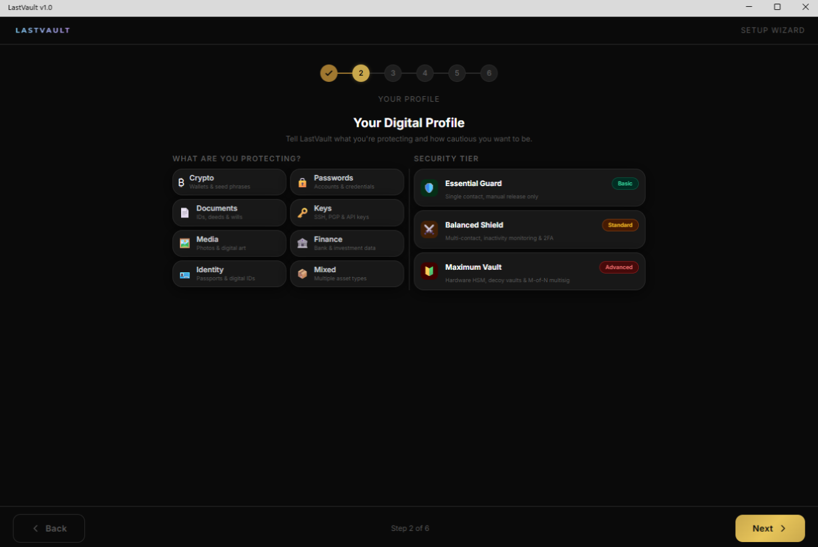Viewport: 818px width, 547px height.
Task: Click the picture icon for Media
Action: tap(185, 243)
